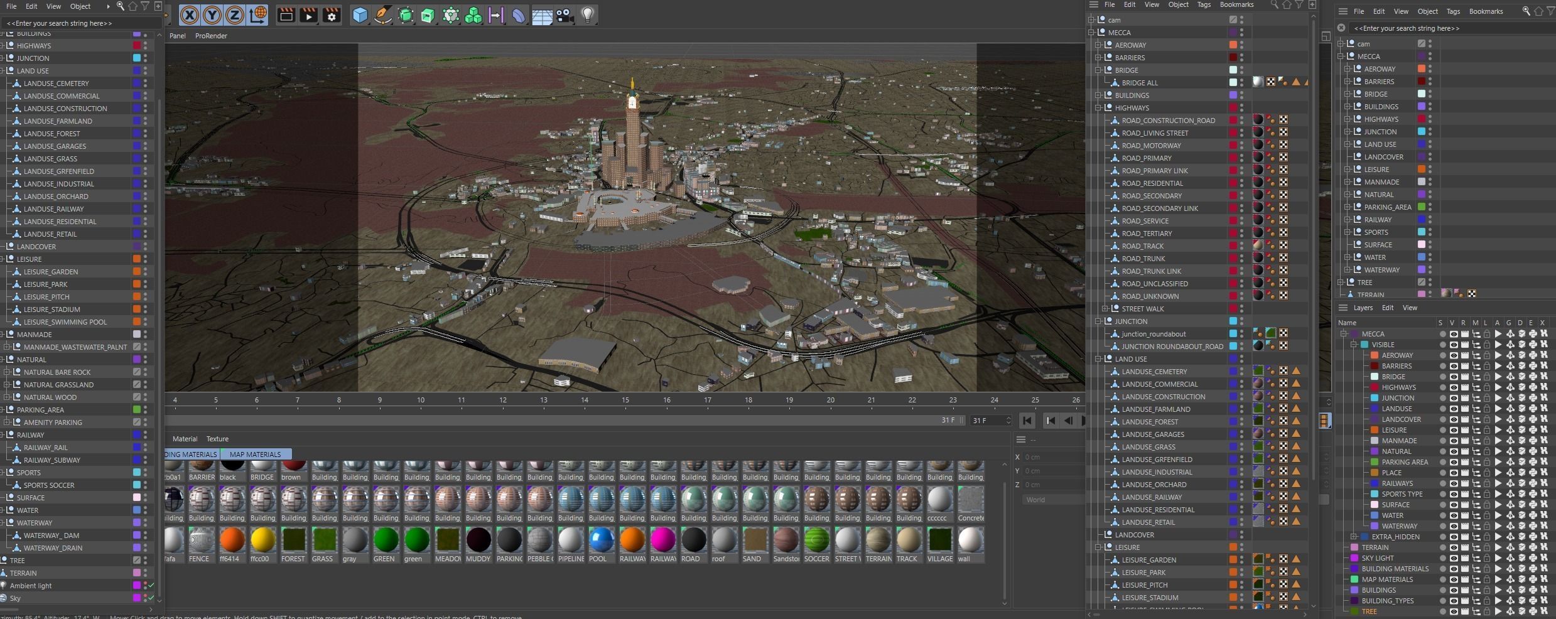The height and width of the screenshot is (619, 1556).
Task: Select ROAD_MOTORWAY in middle object manager
Action: click(1152, 145)
